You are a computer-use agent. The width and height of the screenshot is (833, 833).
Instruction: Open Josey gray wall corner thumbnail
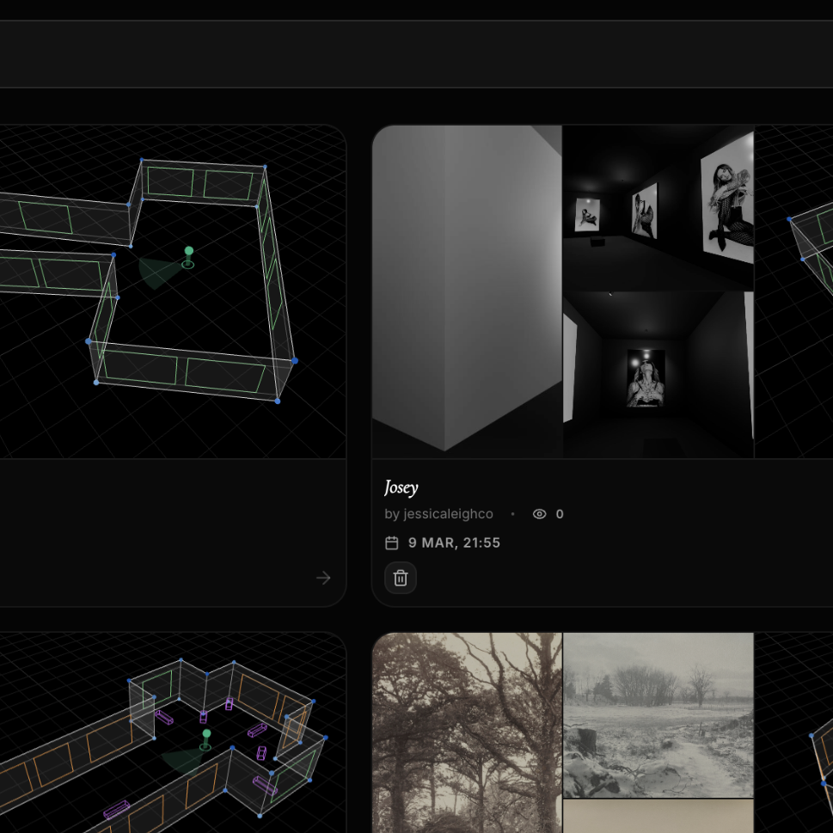467,291
